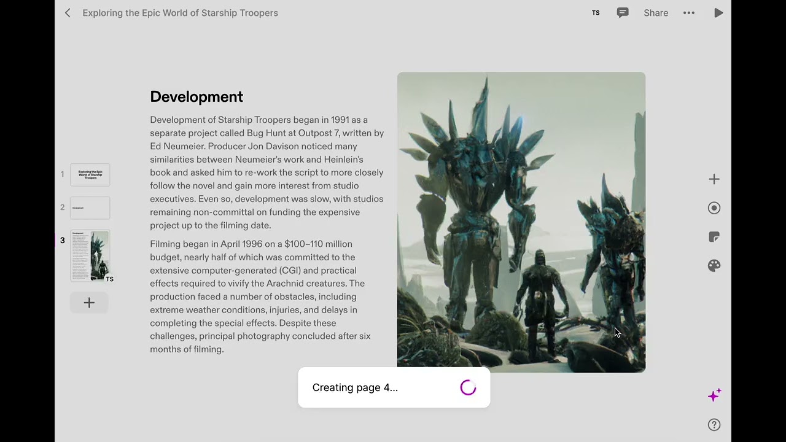Open the theme palette icon
This screenshot has width=786, height=442.
(x=714, y=266)
